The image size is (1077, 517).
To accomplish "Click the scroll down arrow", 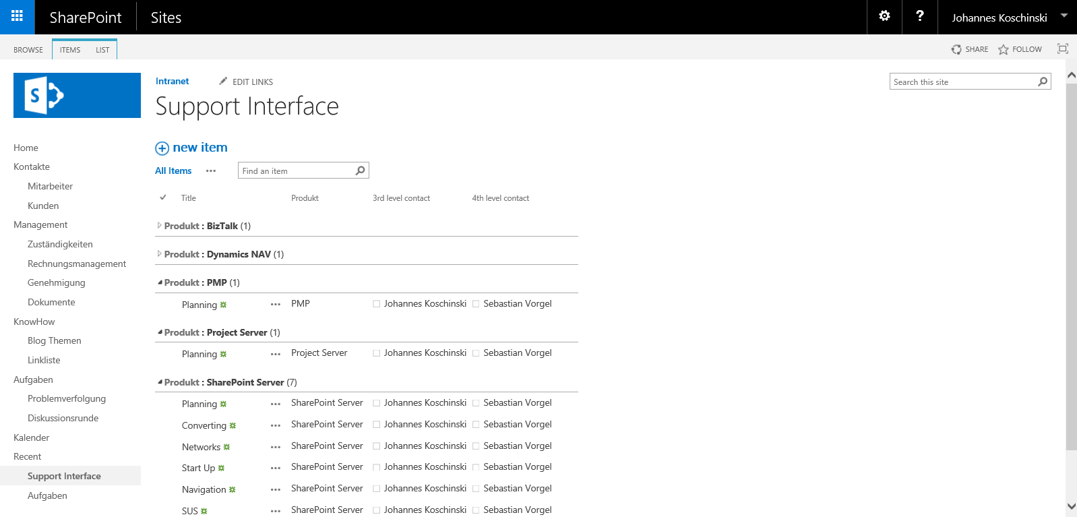I will click(x=1071, y=506).
